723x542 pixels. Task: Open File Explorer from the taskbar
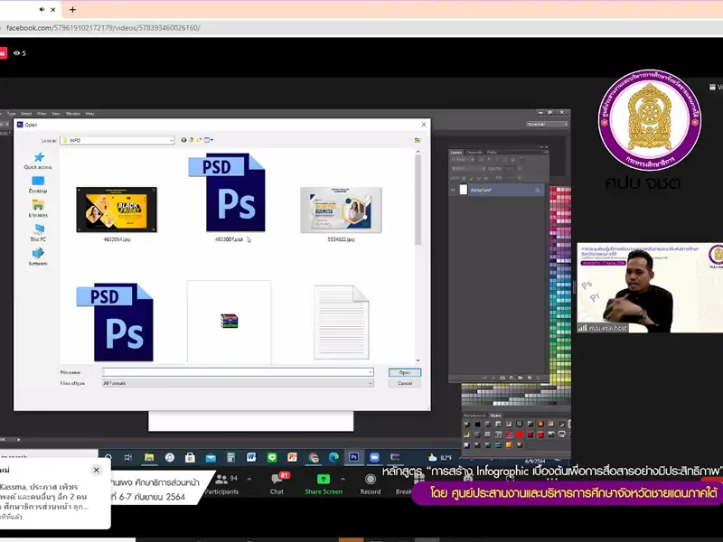[x=149, y=457]
